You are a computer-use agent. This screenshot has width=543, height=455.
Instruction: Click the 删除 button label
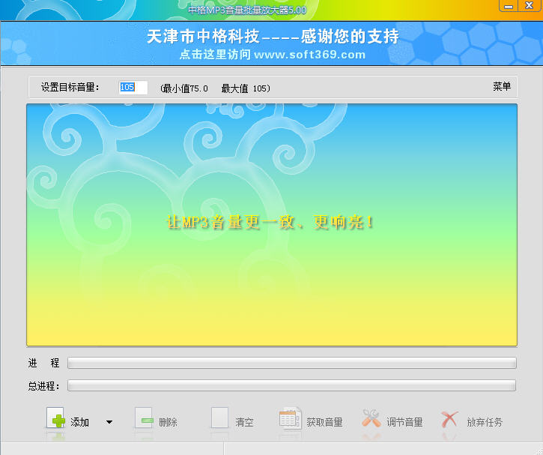point(168,422)
